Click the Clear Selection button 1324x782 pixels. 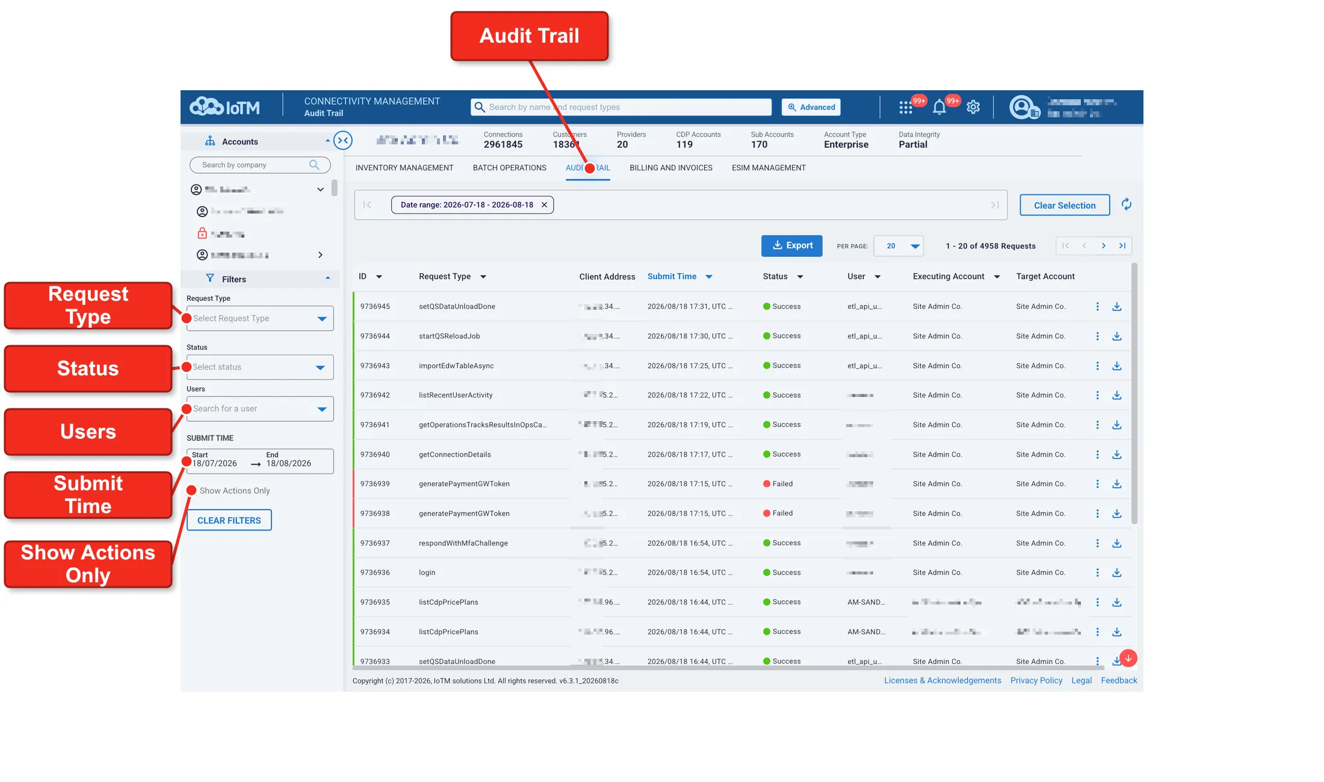1065,205
